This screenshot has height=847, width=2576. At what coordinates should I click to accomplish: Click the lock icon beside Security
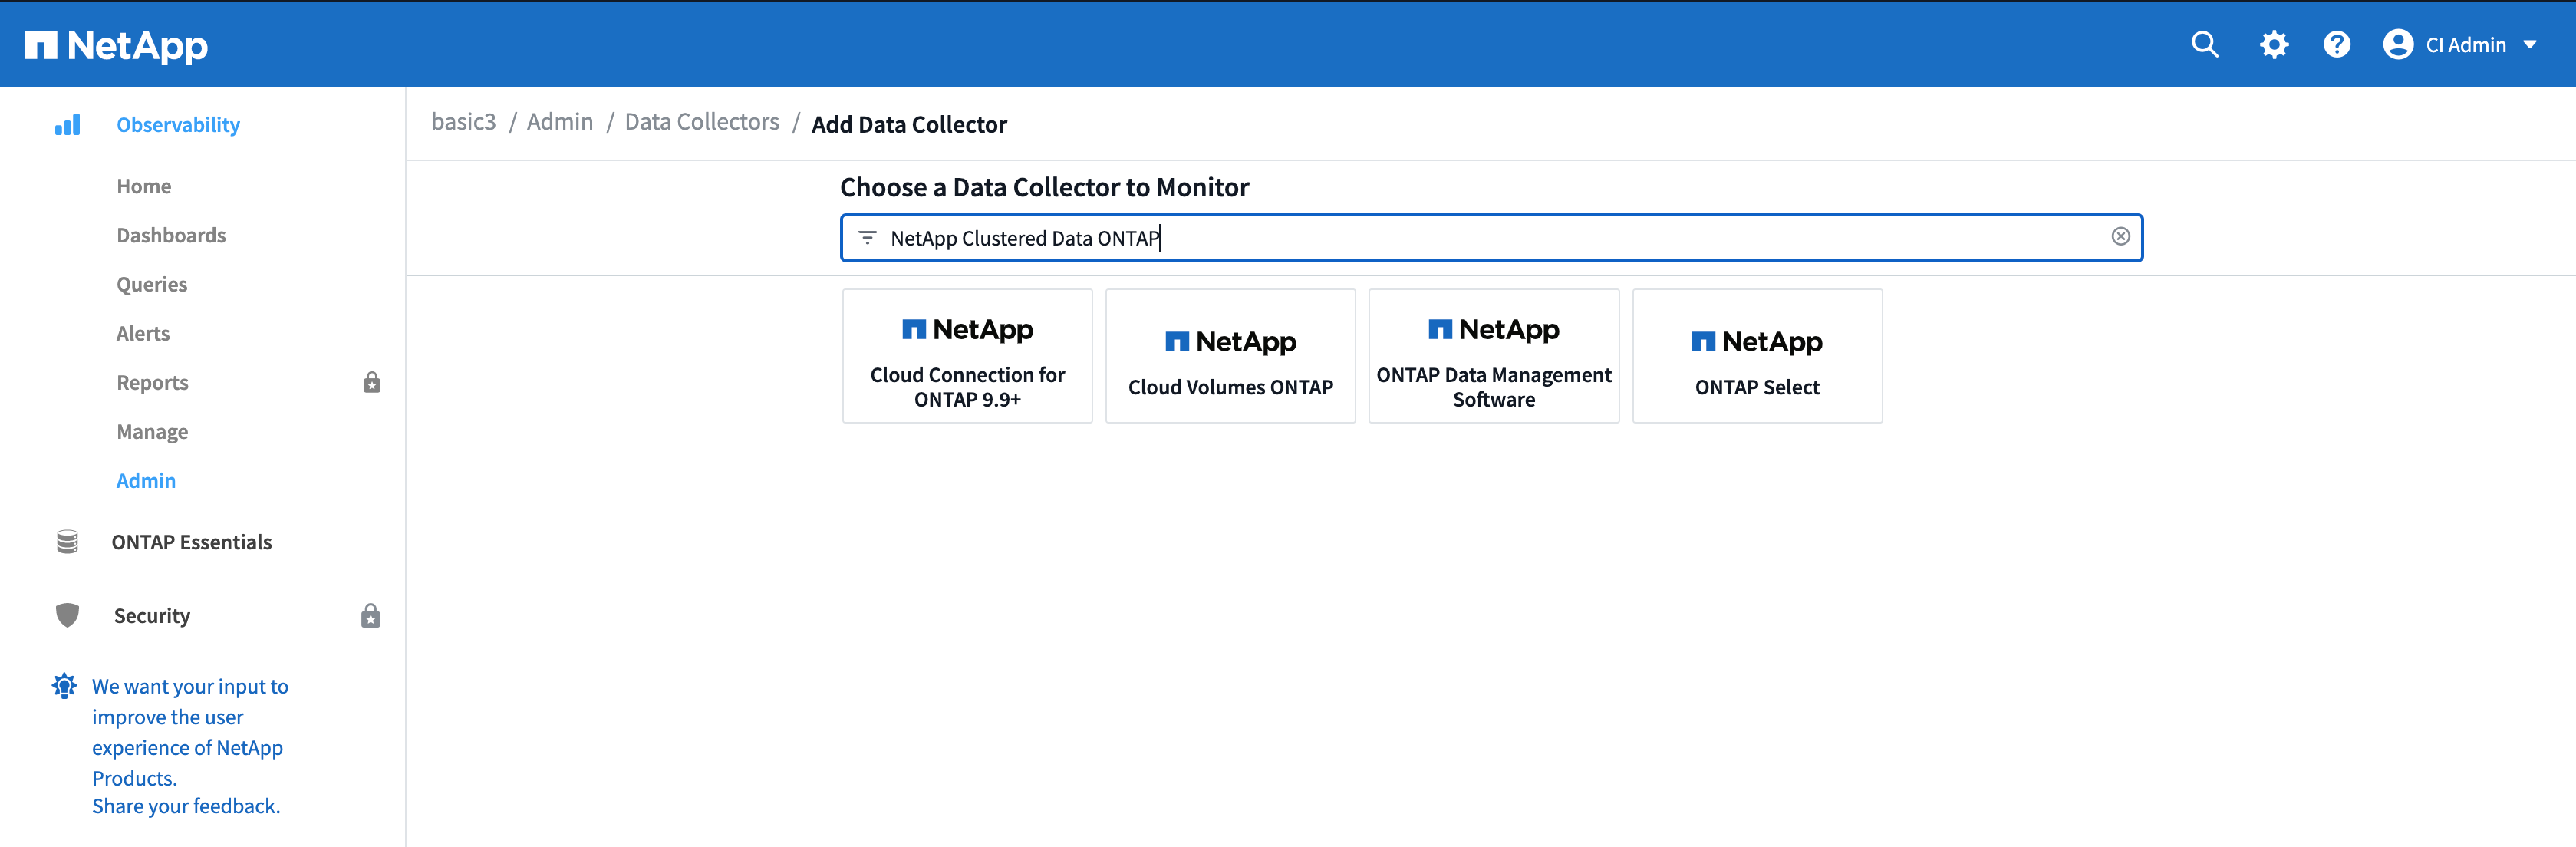pyautogui.click(x=370, y=615)
